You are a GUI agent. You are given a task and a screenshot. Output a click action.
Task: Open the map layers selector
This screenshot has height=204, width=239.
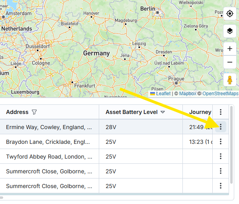coord(229,31)
